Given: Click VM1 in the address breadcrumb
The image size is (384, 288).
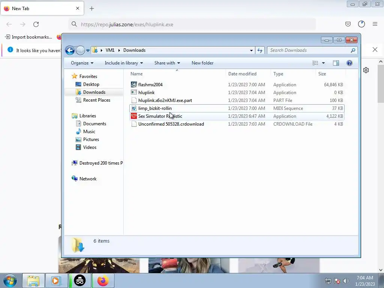Looking at the screenshot, I should coord(110,50).
